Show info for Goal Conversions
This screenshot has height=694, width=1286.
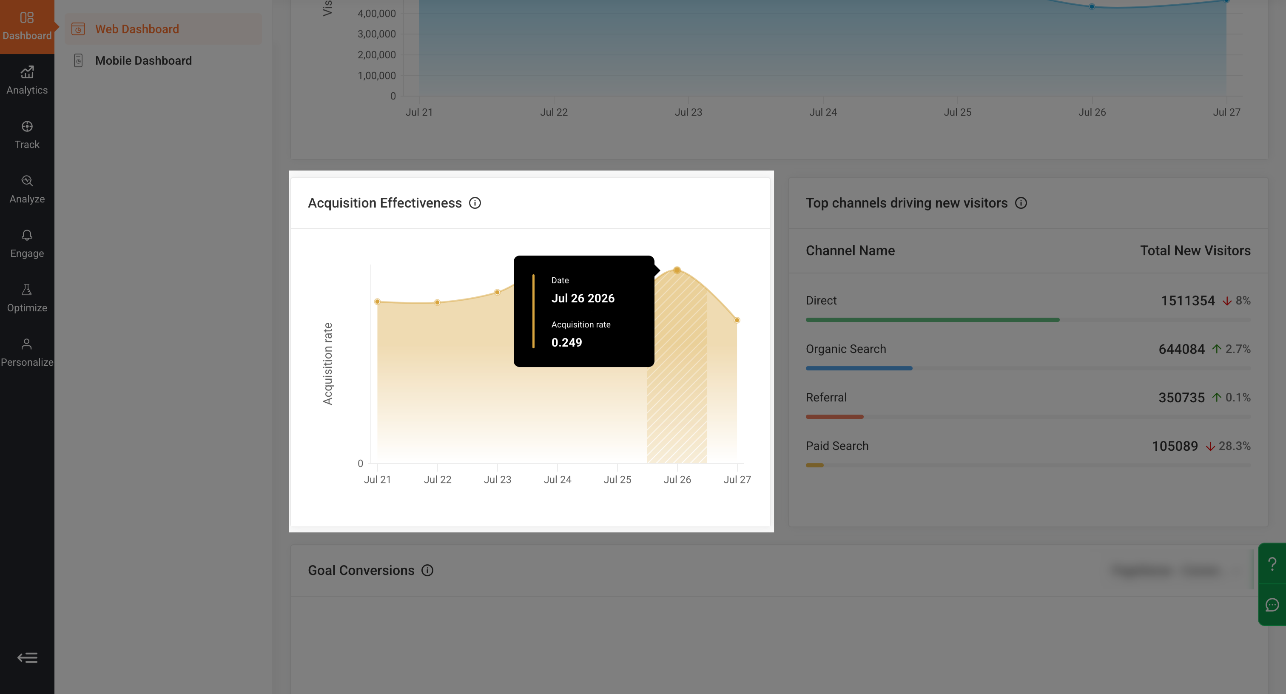[427, 570]
